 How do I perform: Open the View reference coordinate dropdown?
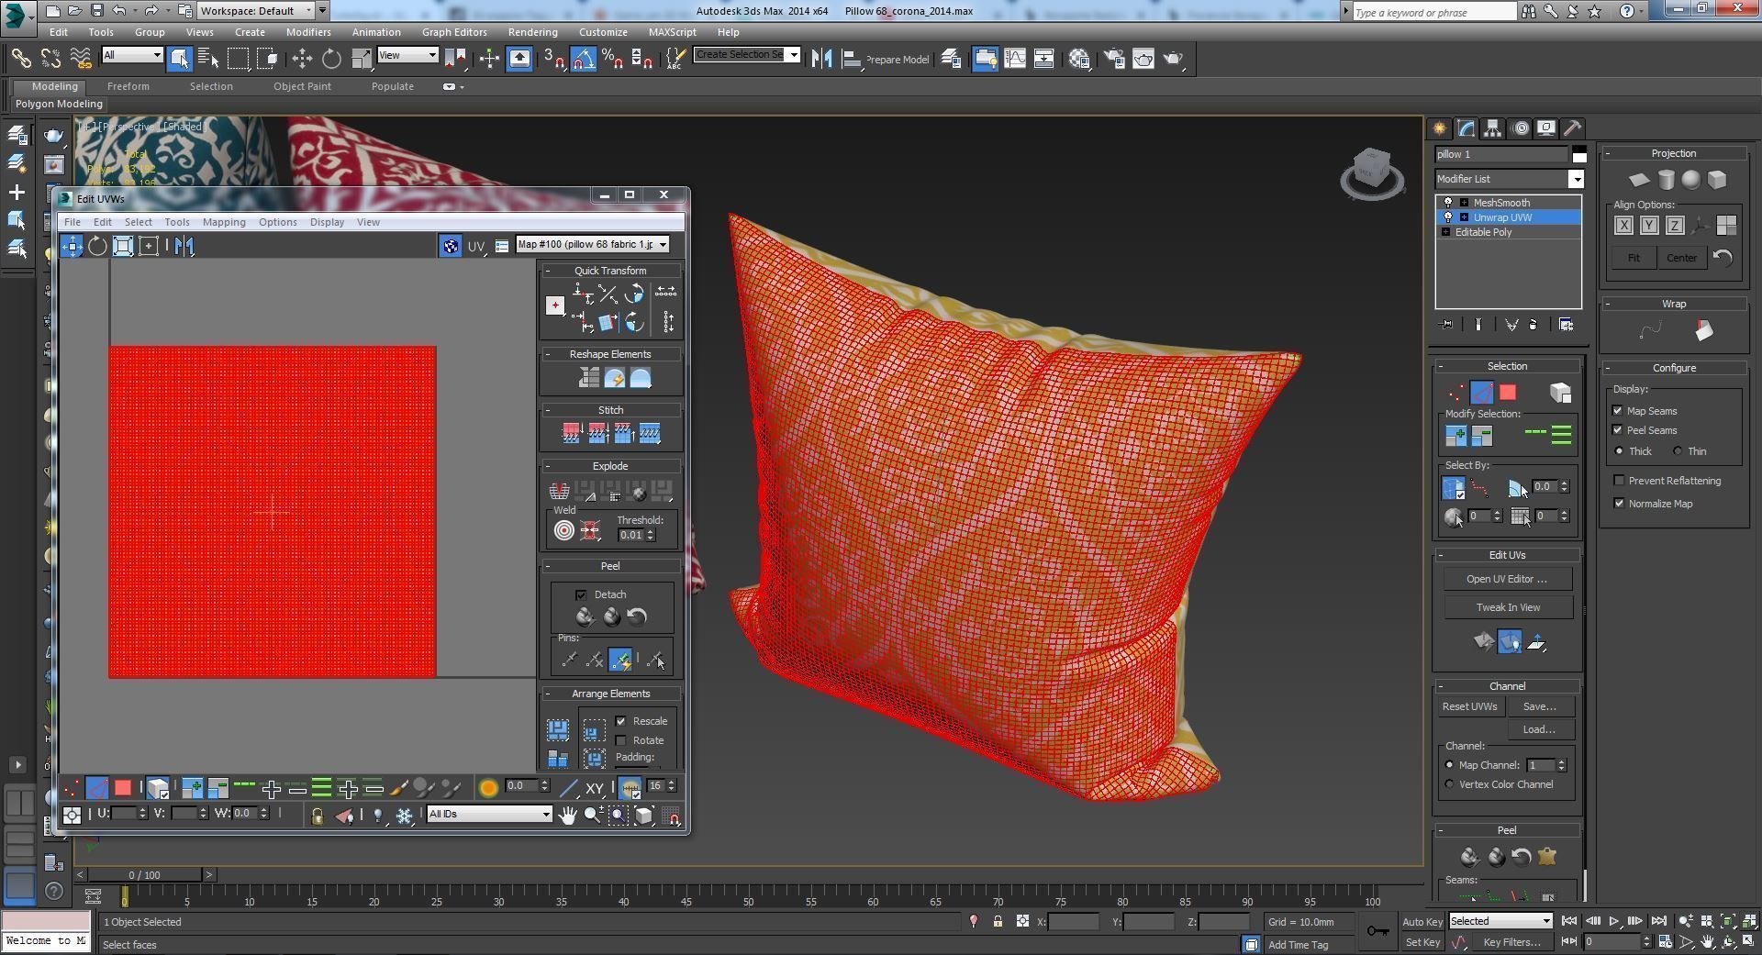(407, 55)
